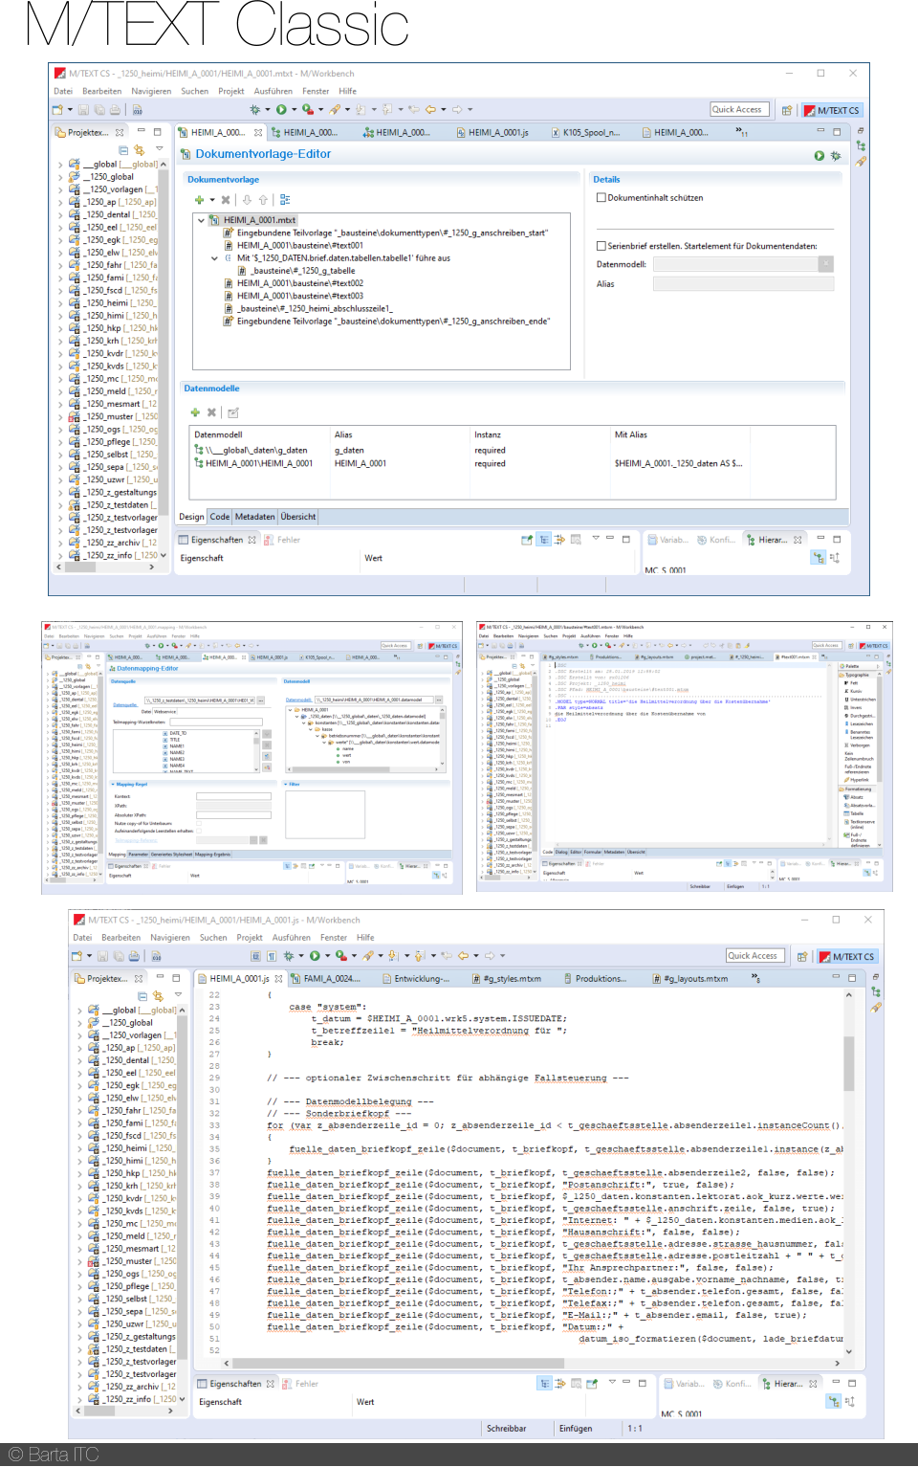Click M/TEXT CS perspective button in top window
The image size is (918, 1467).
pos(832,110)
